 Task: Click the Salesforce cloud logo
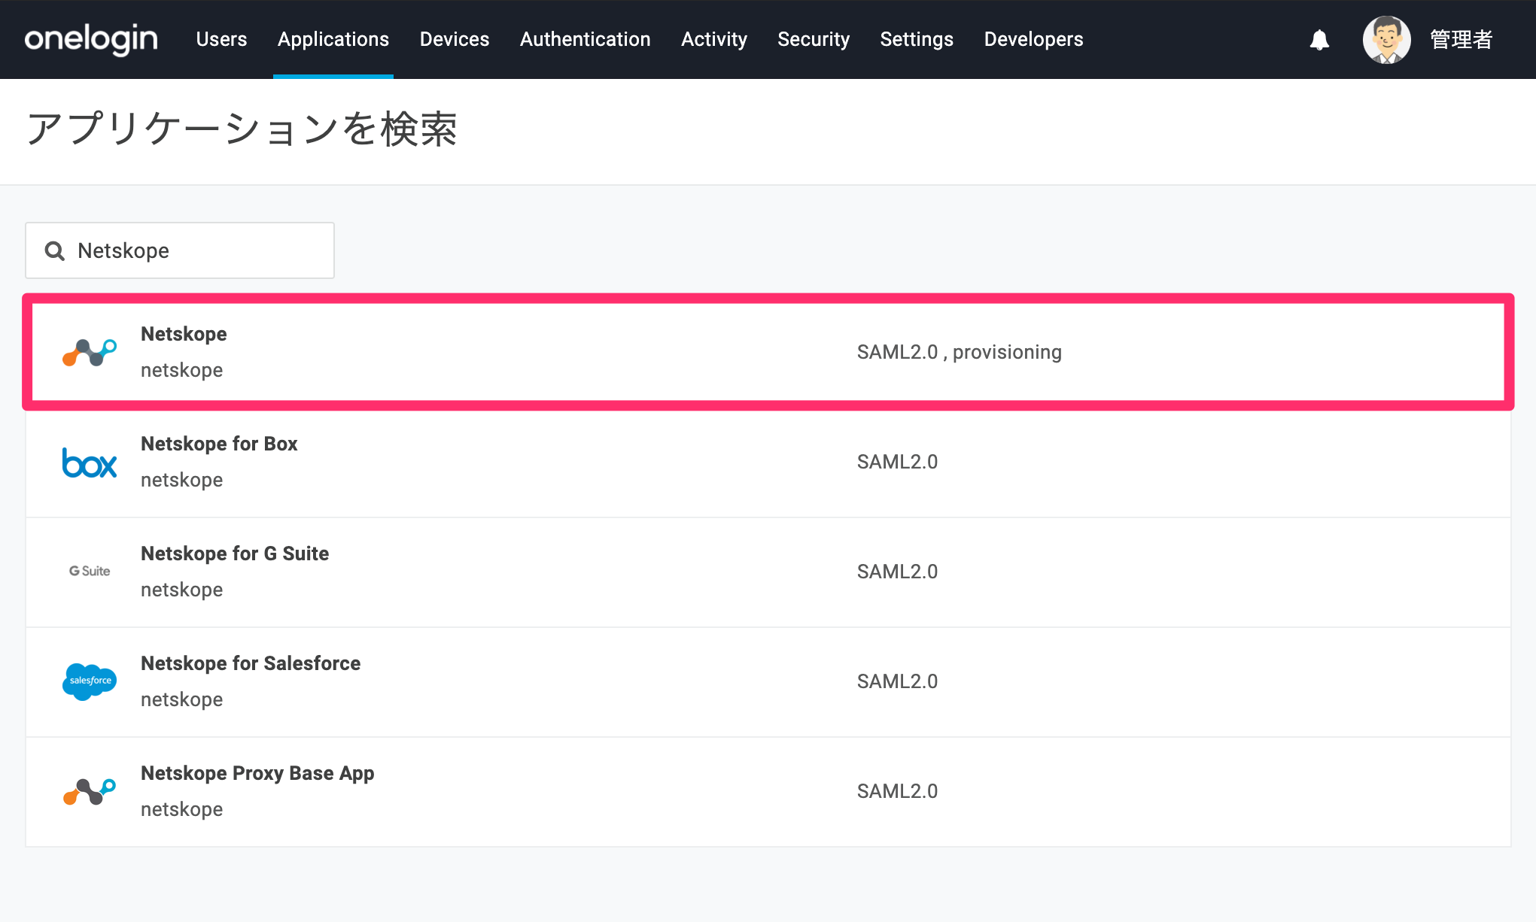pyautogui.click(x=90, y=681)
